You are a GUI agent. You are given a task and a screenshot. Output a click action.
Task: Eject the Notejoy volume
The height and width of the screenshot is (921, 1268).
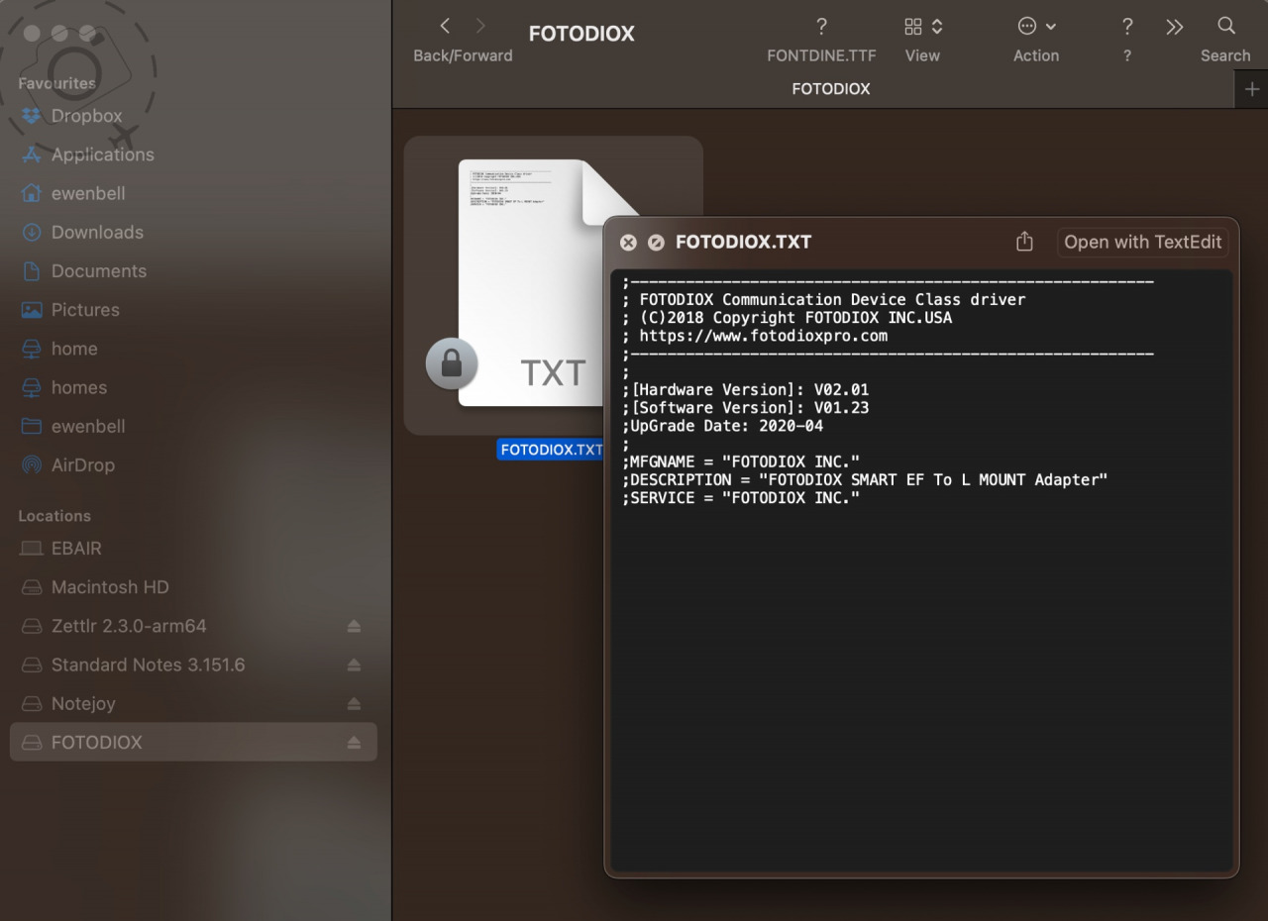tap(354, 703)
